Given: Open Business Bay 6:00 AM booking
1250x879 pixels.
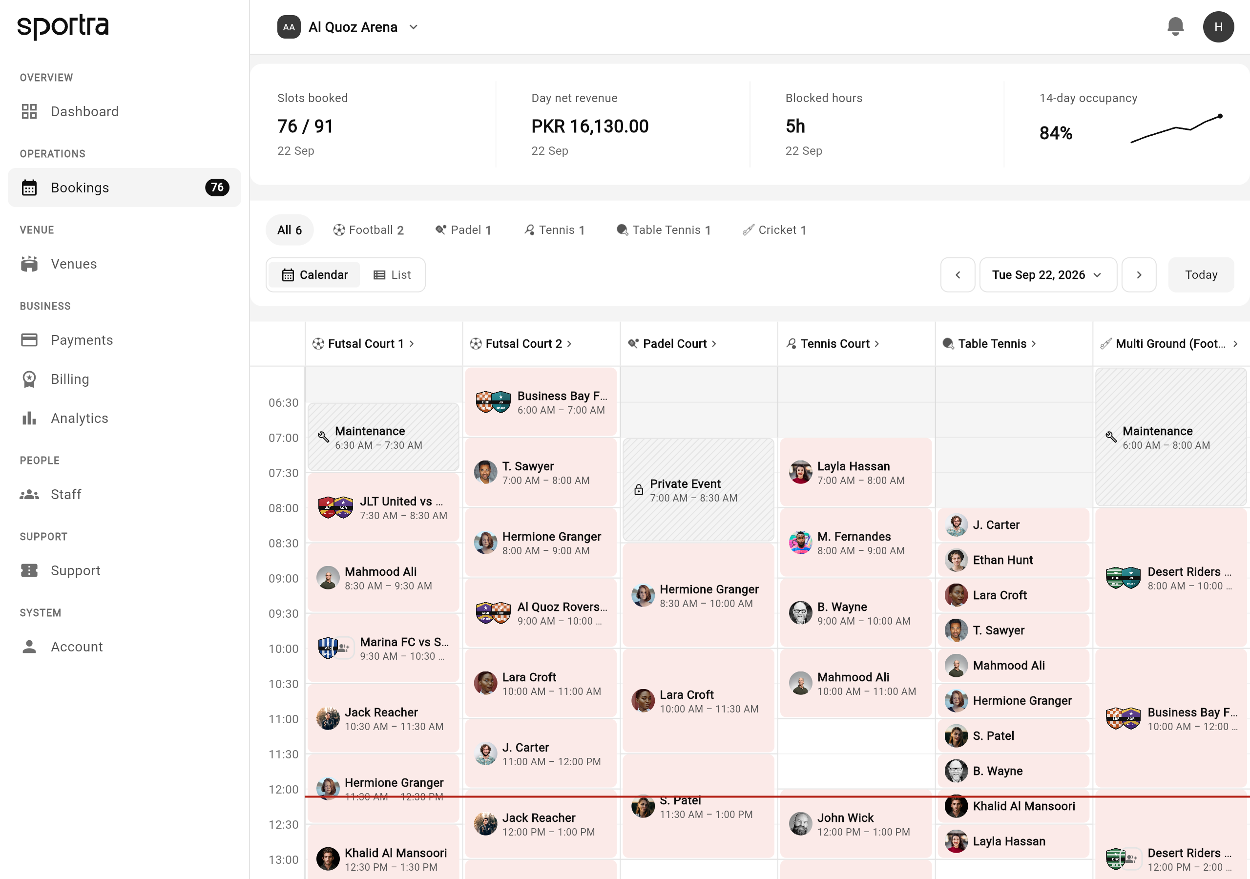Looking at the screenshot, I should pyautogui.click(x=541, y=402).
